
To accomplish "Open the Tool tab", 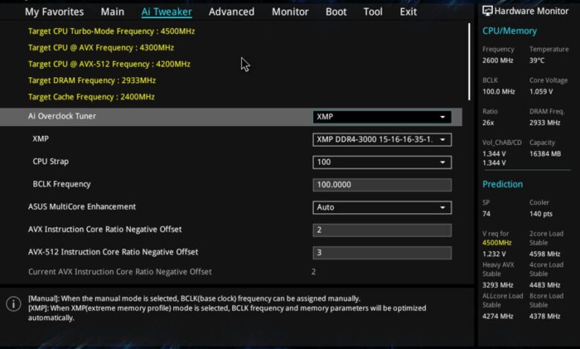I will [373, 12].
